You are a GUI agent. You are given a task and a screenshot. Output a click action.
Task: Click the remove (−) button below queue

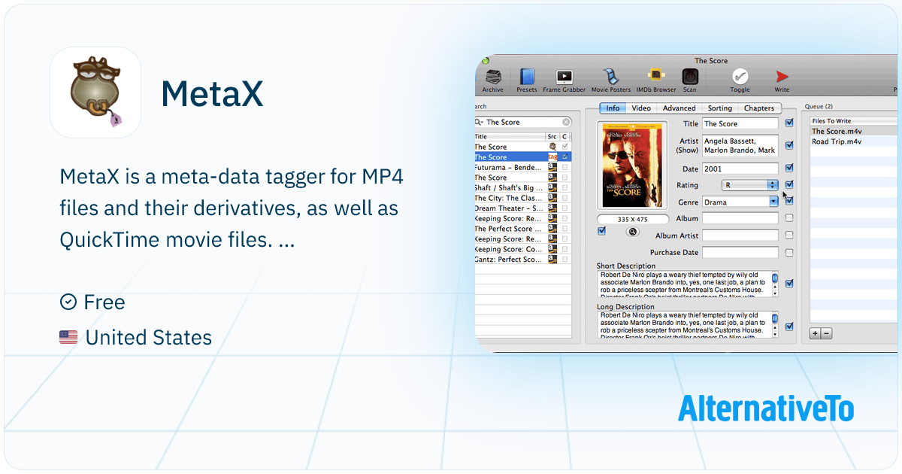coord(826,333)
